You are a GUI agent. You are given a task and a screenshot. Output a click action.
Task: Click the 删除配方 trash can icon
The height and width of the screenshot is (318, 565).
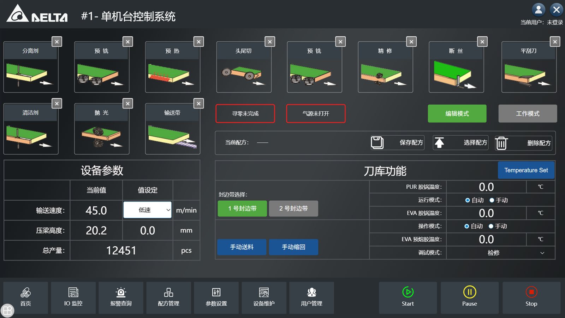(501, 143)
